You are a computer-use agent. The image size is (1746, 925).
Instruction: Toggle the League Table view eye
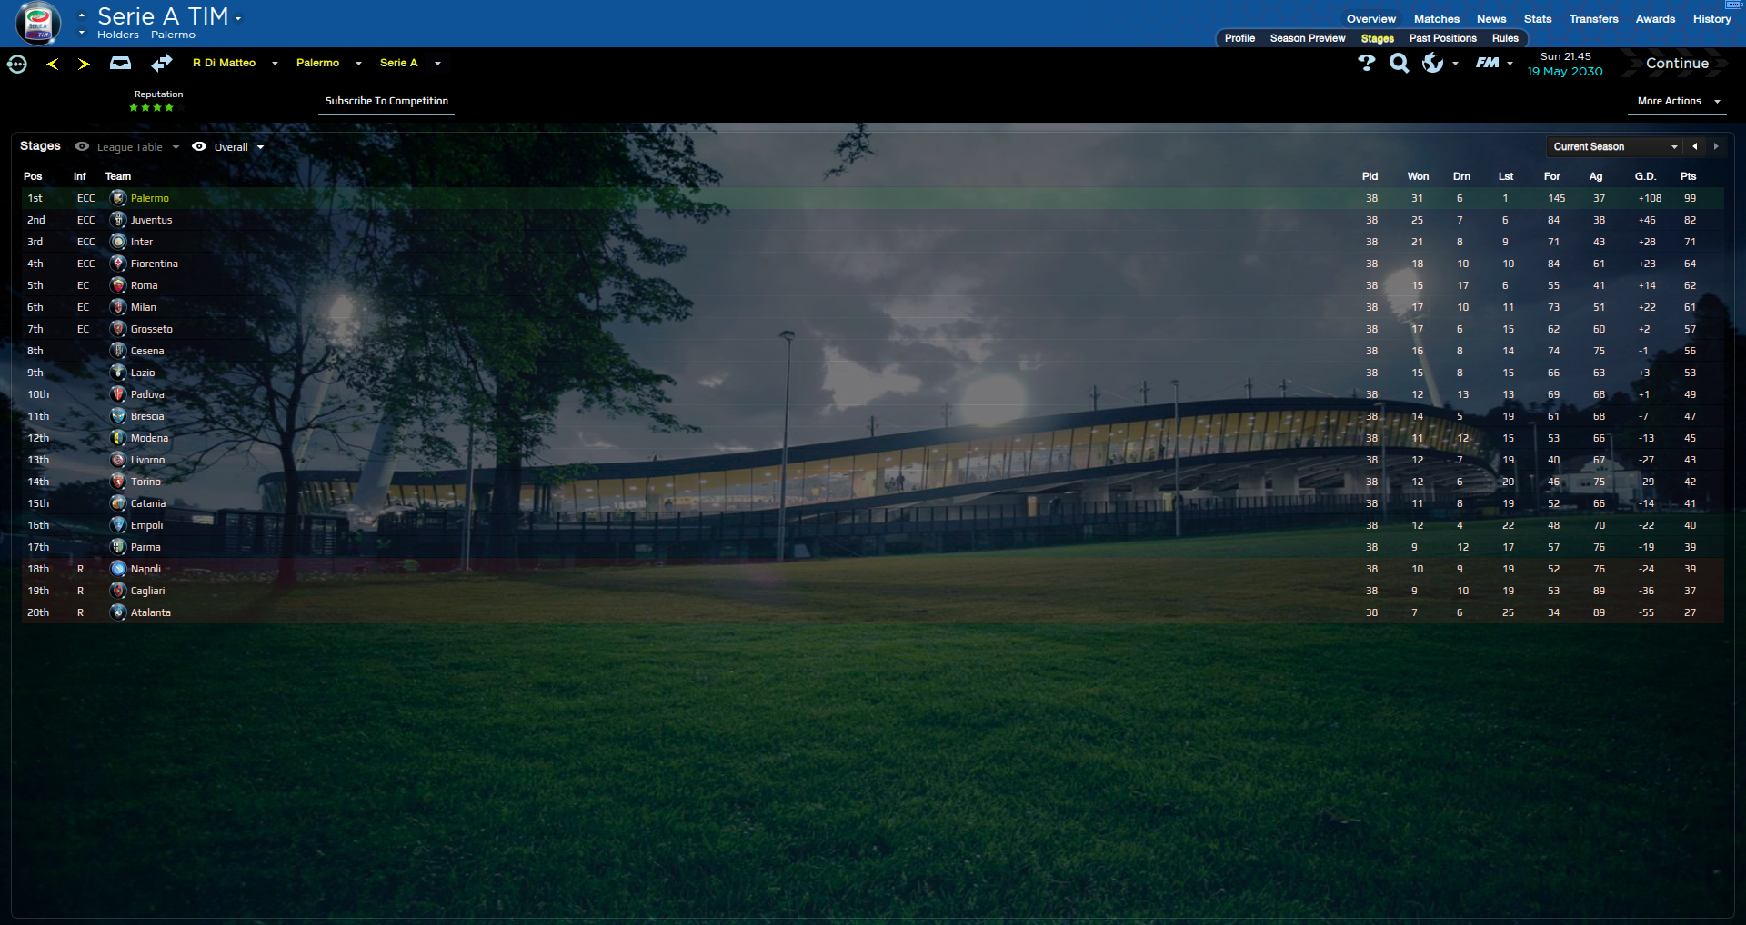click(82, 146)
